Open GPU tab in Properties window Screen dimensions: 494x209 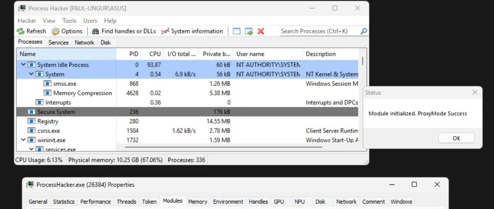coord(279,202)
